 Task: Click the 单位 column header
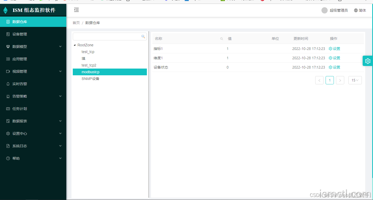(275, 39)
